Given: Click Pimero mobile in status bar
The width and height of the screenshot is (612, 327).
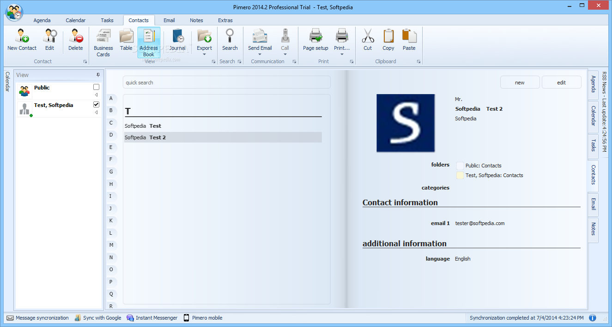Looking at the screenshot, I should [203, 318].
